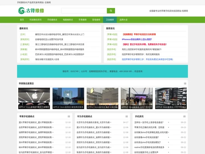The height and width of the screenshot is (154, 205).
Task: Open article 怎样在一加手机上录音电话通话?
Action: pyautogui.click(x=149, y=122)
